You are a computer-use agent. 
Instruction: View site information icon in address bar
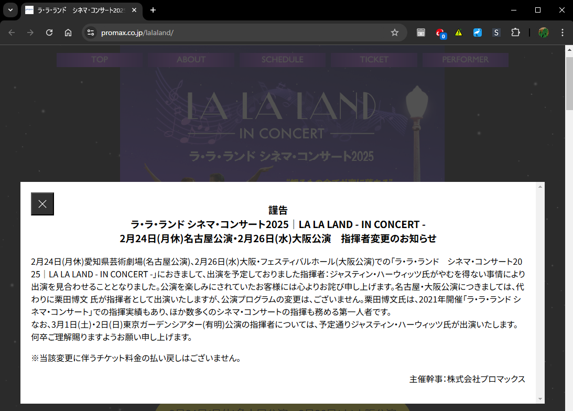[91, 33]
